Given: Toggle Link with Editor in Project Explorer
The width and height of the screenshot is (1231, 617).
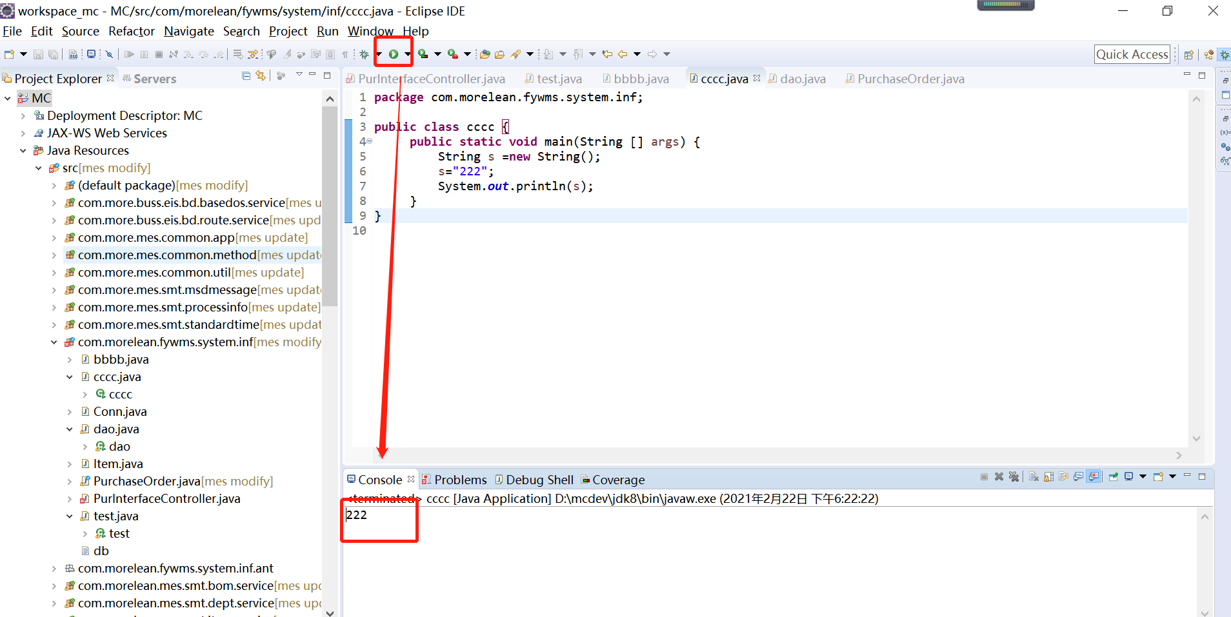Looking at the screenshot, I should (x=261, y=76).
